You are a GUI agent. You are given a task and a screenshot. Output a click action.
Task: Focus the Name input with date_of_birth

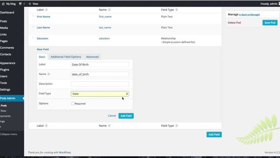[100, 74]
